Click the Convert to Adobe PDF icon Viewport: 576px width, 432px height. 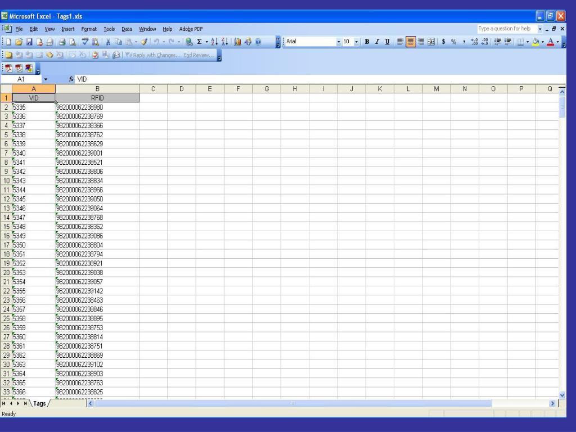pos(9,68)
